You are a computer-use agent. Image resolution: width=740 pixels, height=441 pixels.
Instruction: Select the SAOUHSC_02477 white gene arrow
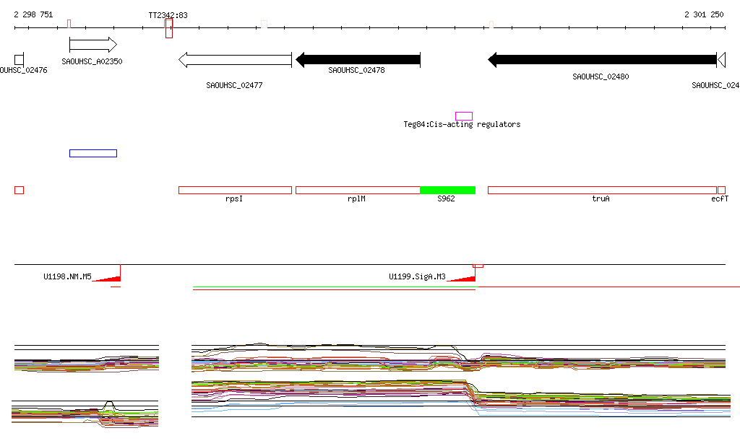tap(235, 60)
